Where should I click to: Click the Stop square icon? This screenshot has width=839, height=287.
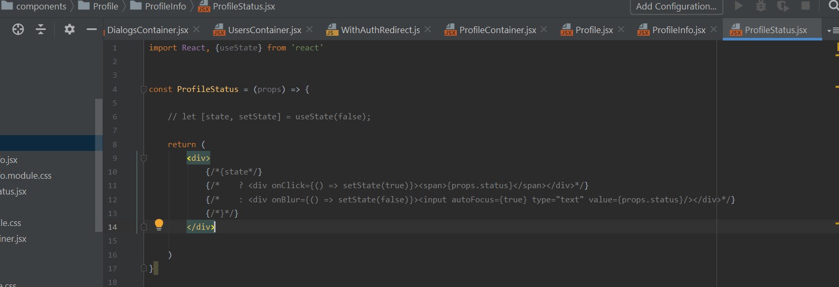click(805, 6)
